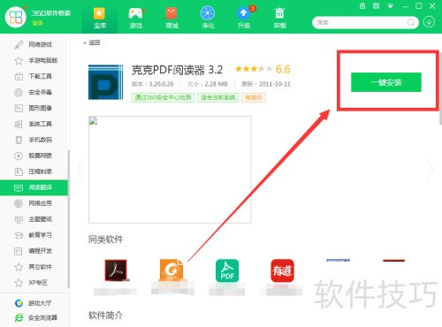Click the 一键安装 install button
Viewport: 442px width, 327px height.
[x=386, y=82]
